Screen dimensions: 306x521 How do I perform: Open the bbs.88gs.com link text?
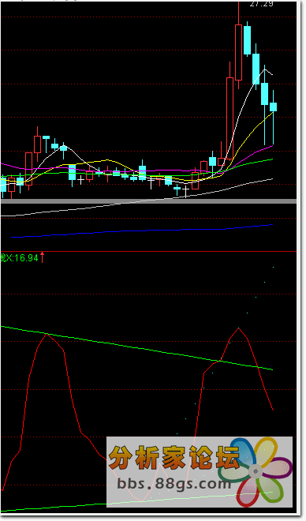pos(174,483)
